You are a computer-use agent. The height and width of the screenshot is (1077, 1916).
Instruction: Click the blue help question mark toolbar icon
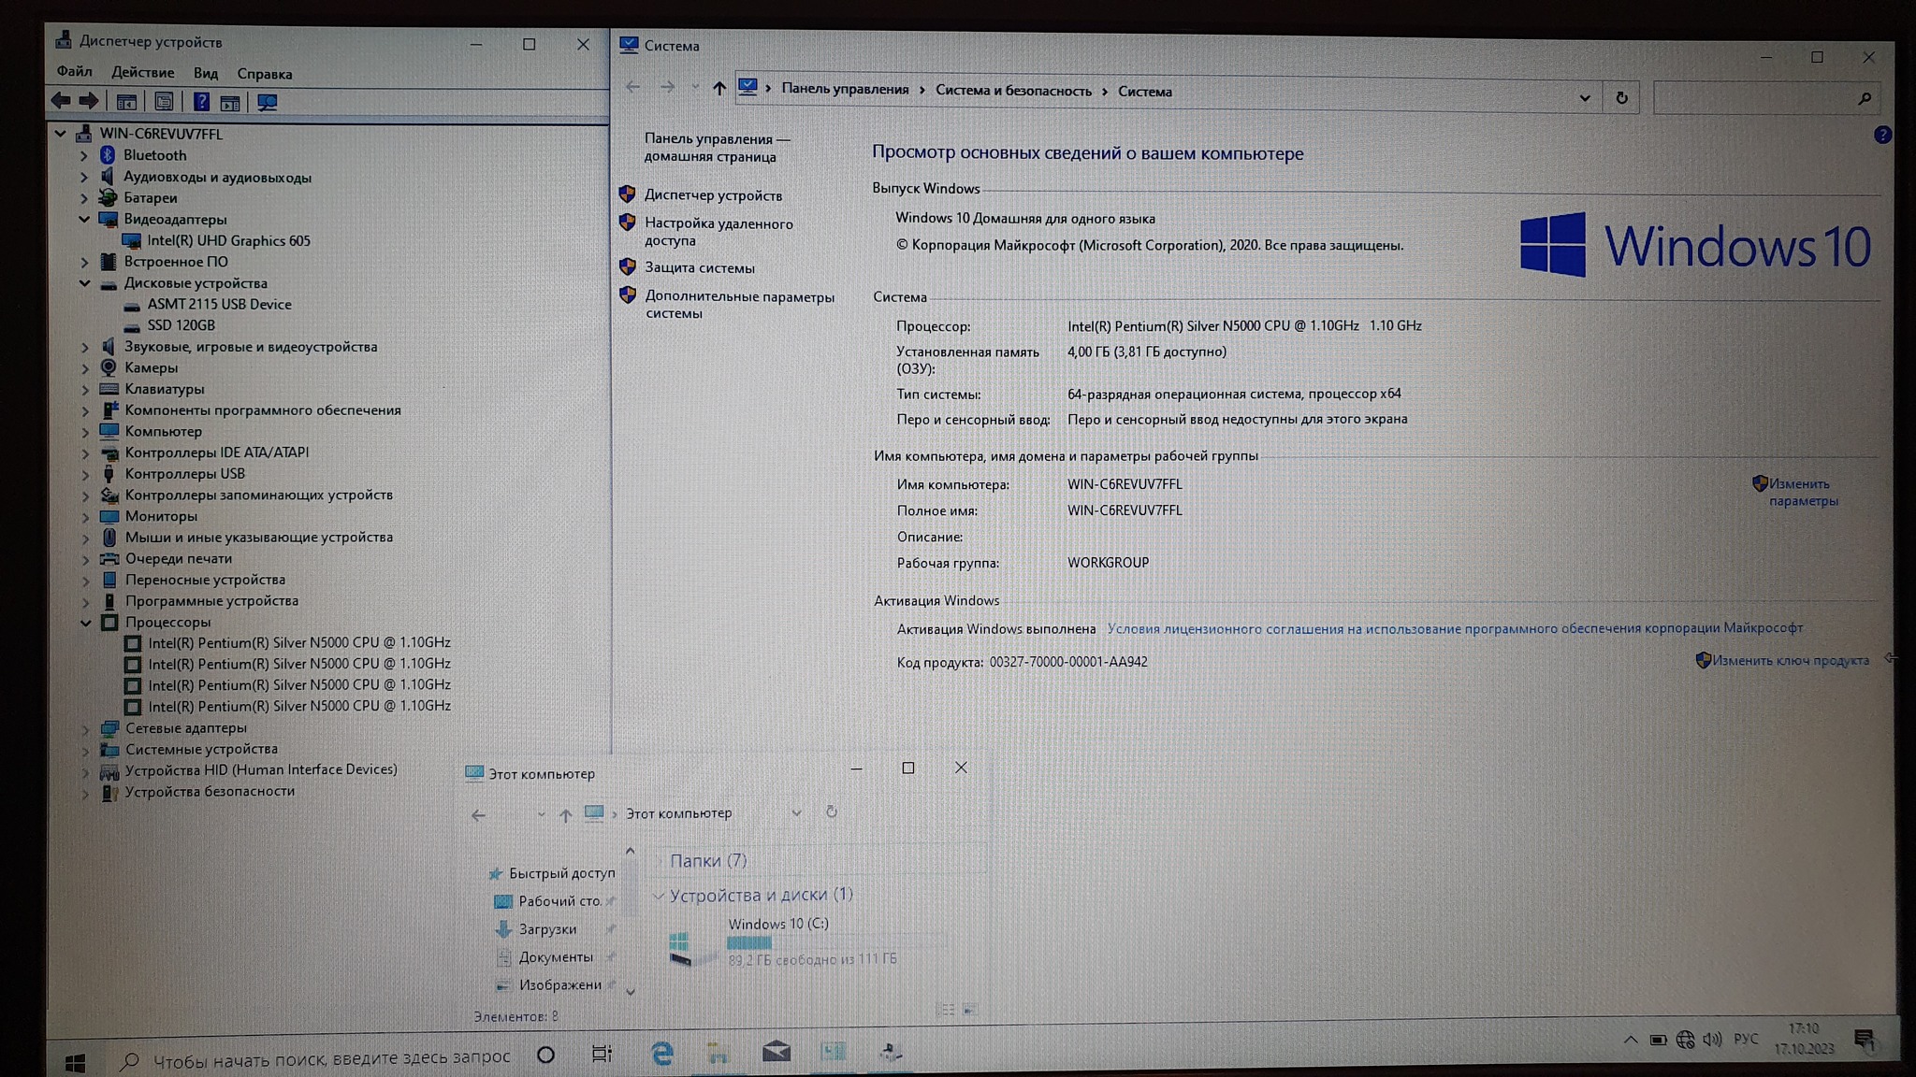(201, 103)
